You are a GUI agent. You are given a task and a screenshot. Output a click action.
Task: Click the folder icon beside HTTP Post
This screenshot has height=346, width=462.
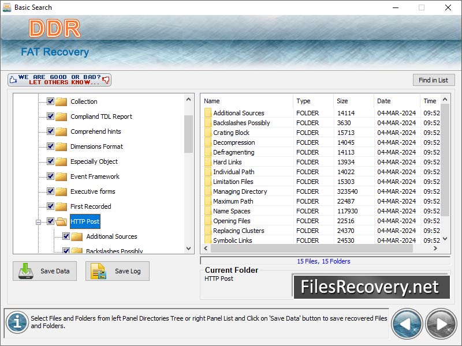(x=62, y=221)
